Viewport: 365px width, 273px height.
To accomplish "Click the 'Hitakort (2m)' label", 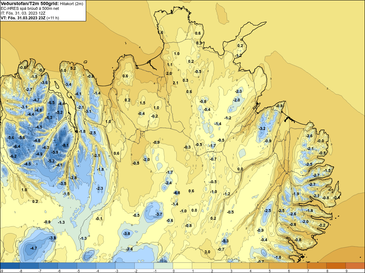I will [71, 4].
